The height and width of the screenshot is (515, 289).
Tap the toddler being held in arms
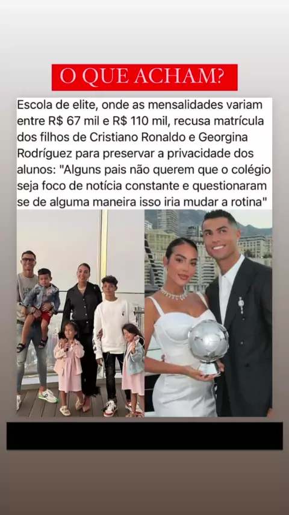(41, 307)
